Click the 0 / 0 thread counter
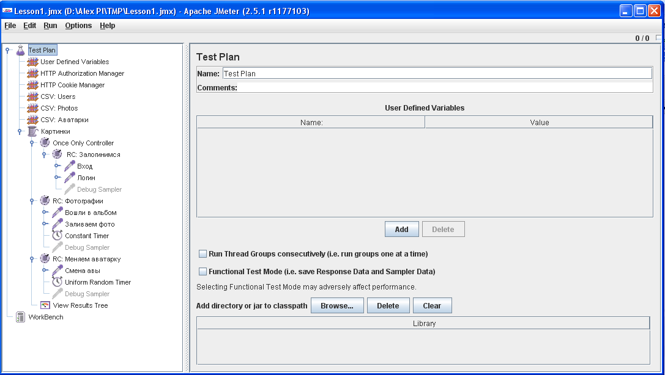The image size is (665, 375). [642, 38]
